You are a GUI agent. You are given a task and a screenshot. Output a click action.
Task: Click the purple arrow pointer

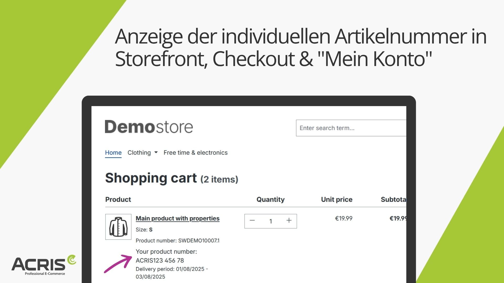coord(118,264)
